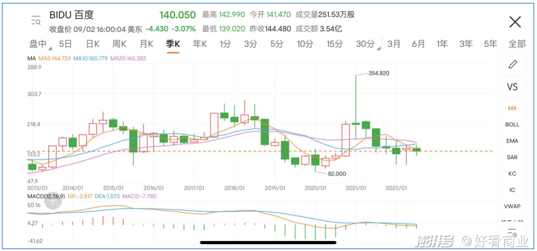Click the current price 140.050

(x=177, y=15)
